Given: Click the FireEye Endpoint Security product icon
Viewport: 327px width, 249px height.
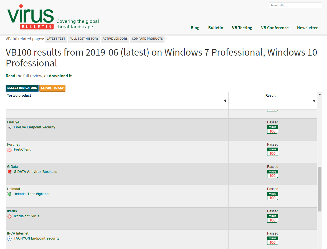Looking at the screenshot, I should coord(9,128).
